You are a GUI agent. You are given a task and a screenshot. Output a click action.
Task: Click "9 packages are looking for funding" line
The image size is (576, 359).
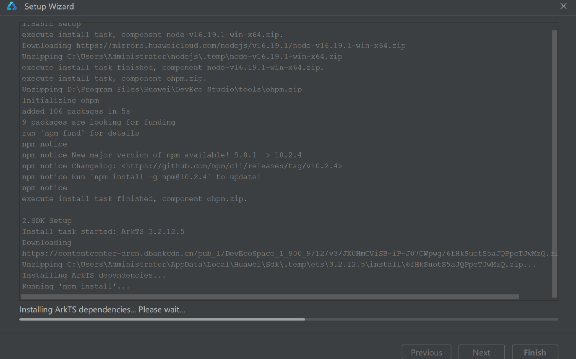point(99,122)
